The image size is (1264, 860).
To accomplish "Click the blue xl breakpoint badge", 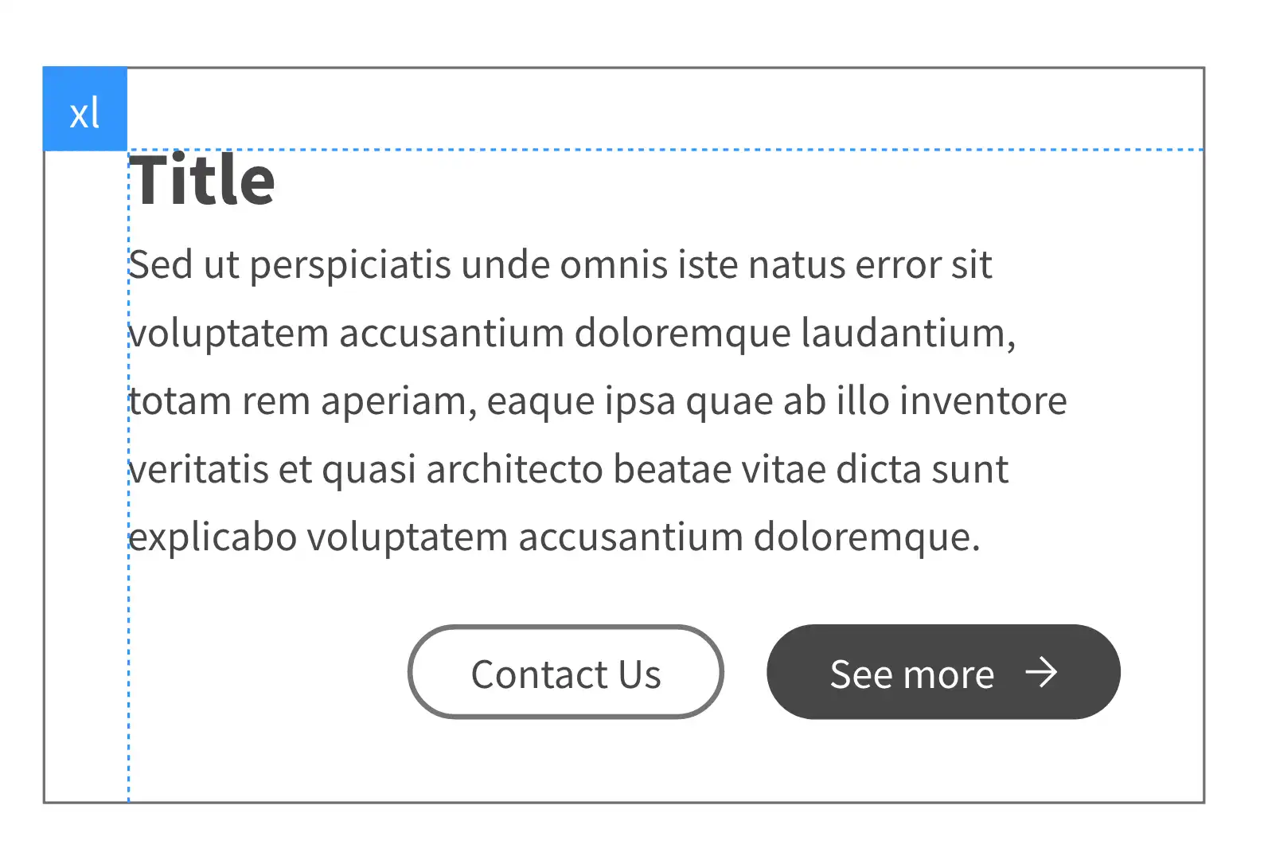I will point(85,109).
